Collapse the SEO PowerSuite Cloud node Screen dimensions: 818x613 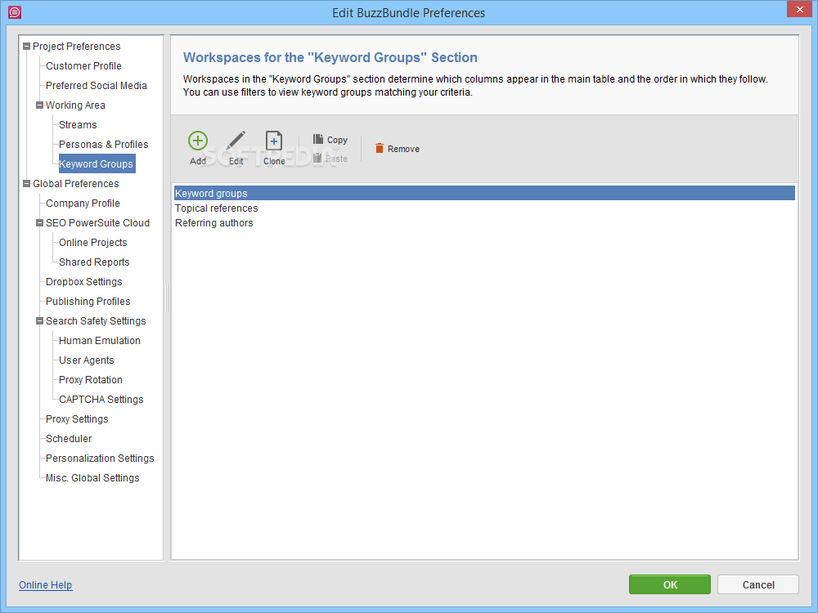[x=39, y=223]
